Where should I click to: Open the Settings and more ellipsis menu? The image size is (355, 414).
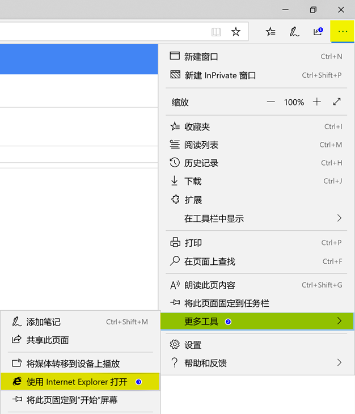point(342,31)
